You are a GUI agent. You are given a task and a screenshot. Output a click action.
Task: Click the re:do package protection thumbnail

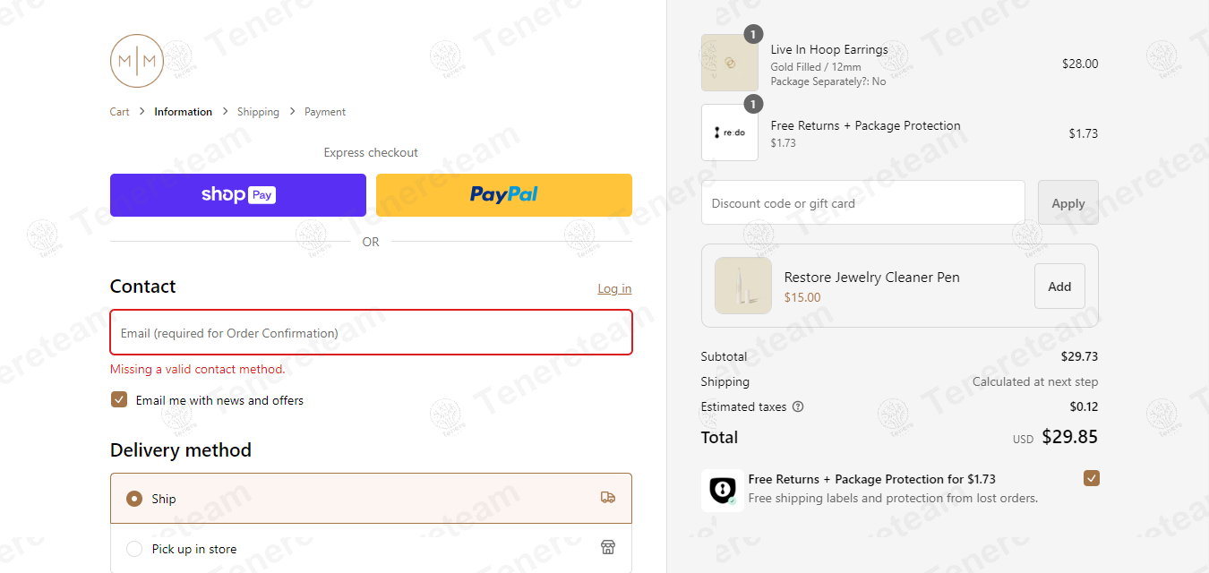(729, 133)
